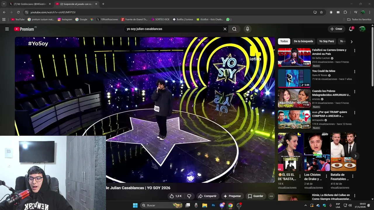The height and width of the screenshot is (210, 374).
Task: Clear the search box with the X
Action: [225, 29]
